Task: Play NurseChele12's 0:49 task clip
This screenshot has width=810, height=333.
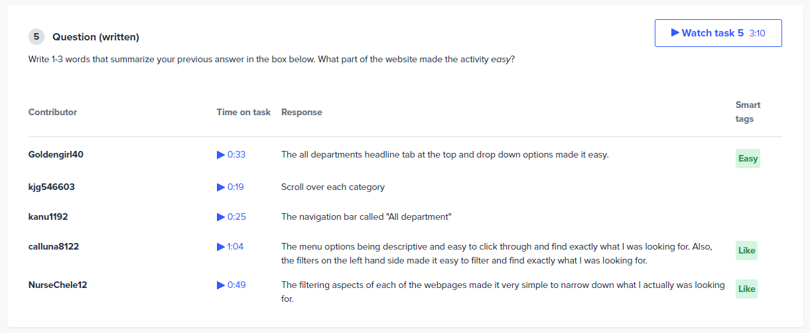Action: click(231, 285)
